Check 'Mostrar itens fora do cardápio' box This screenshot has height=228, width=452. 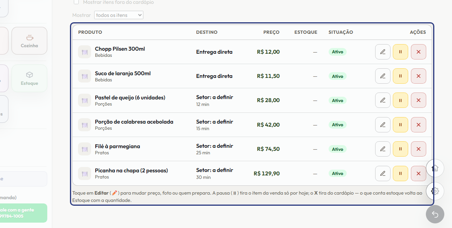coord(76,2)
